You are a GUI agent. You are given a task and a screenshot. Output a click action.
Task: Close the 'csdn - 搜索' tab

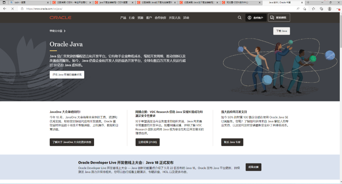tap(48, 3)
